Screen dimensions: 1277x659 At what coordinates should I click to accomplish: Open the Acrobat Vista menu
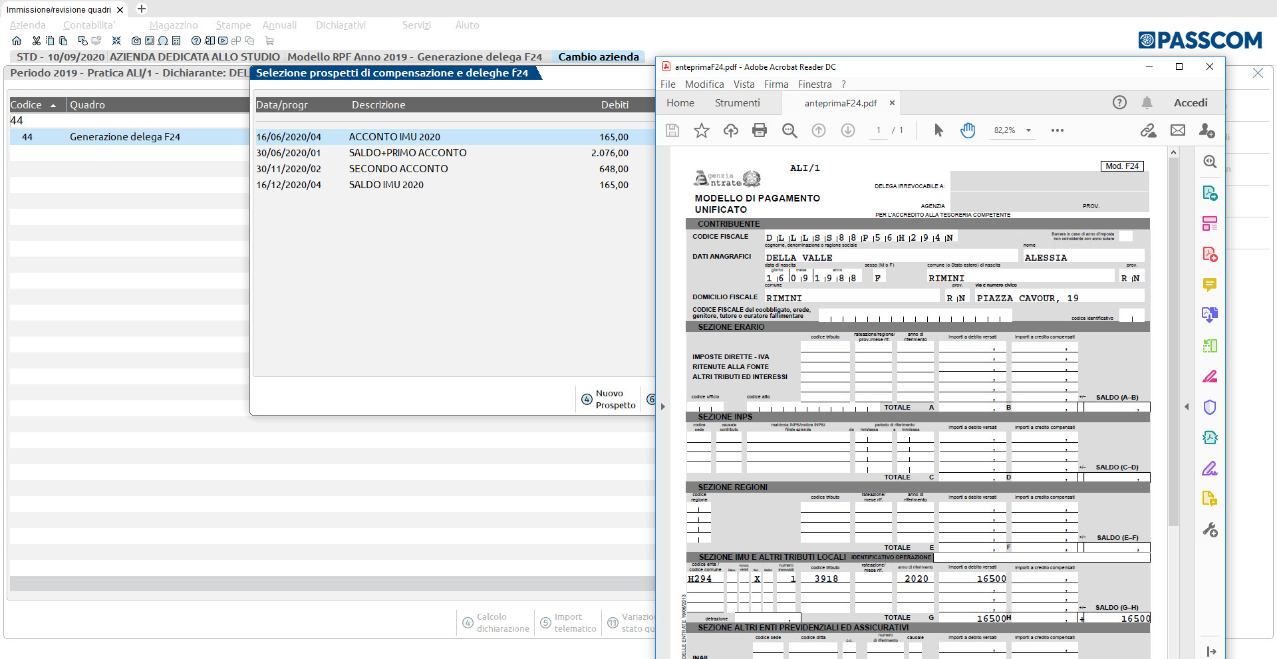point(744,84)
